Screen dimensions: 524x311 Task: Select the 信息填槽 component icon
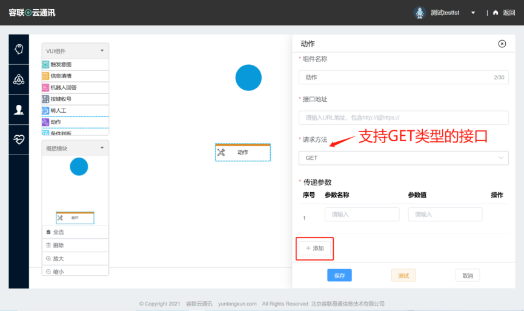pos(45,76)
